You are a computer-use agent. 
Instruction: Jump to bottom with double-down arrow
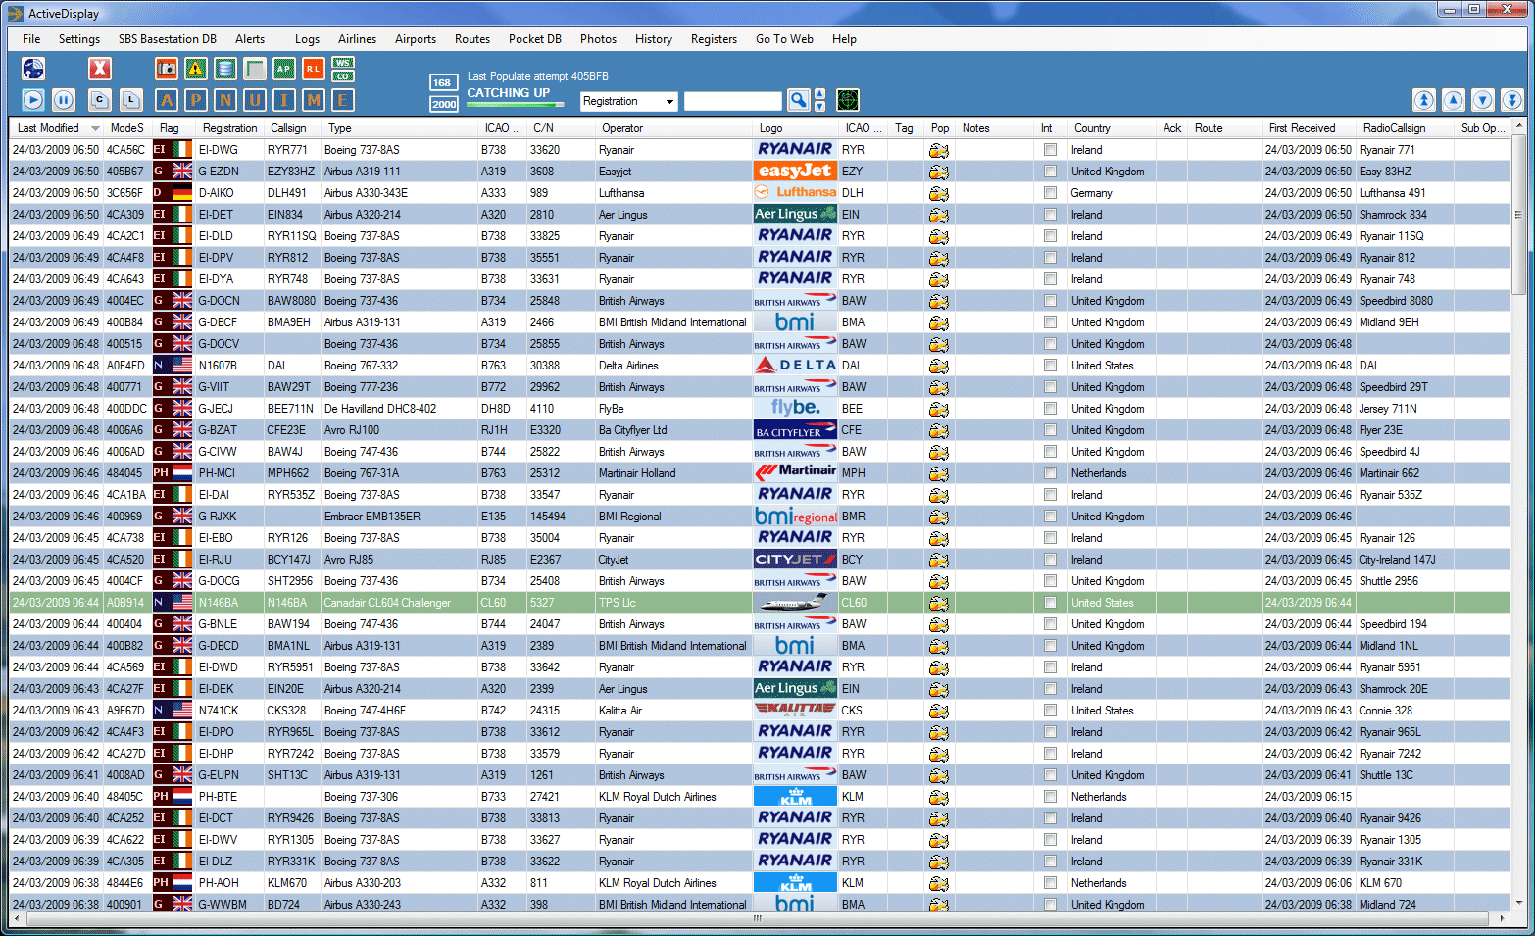[1512, 100]
